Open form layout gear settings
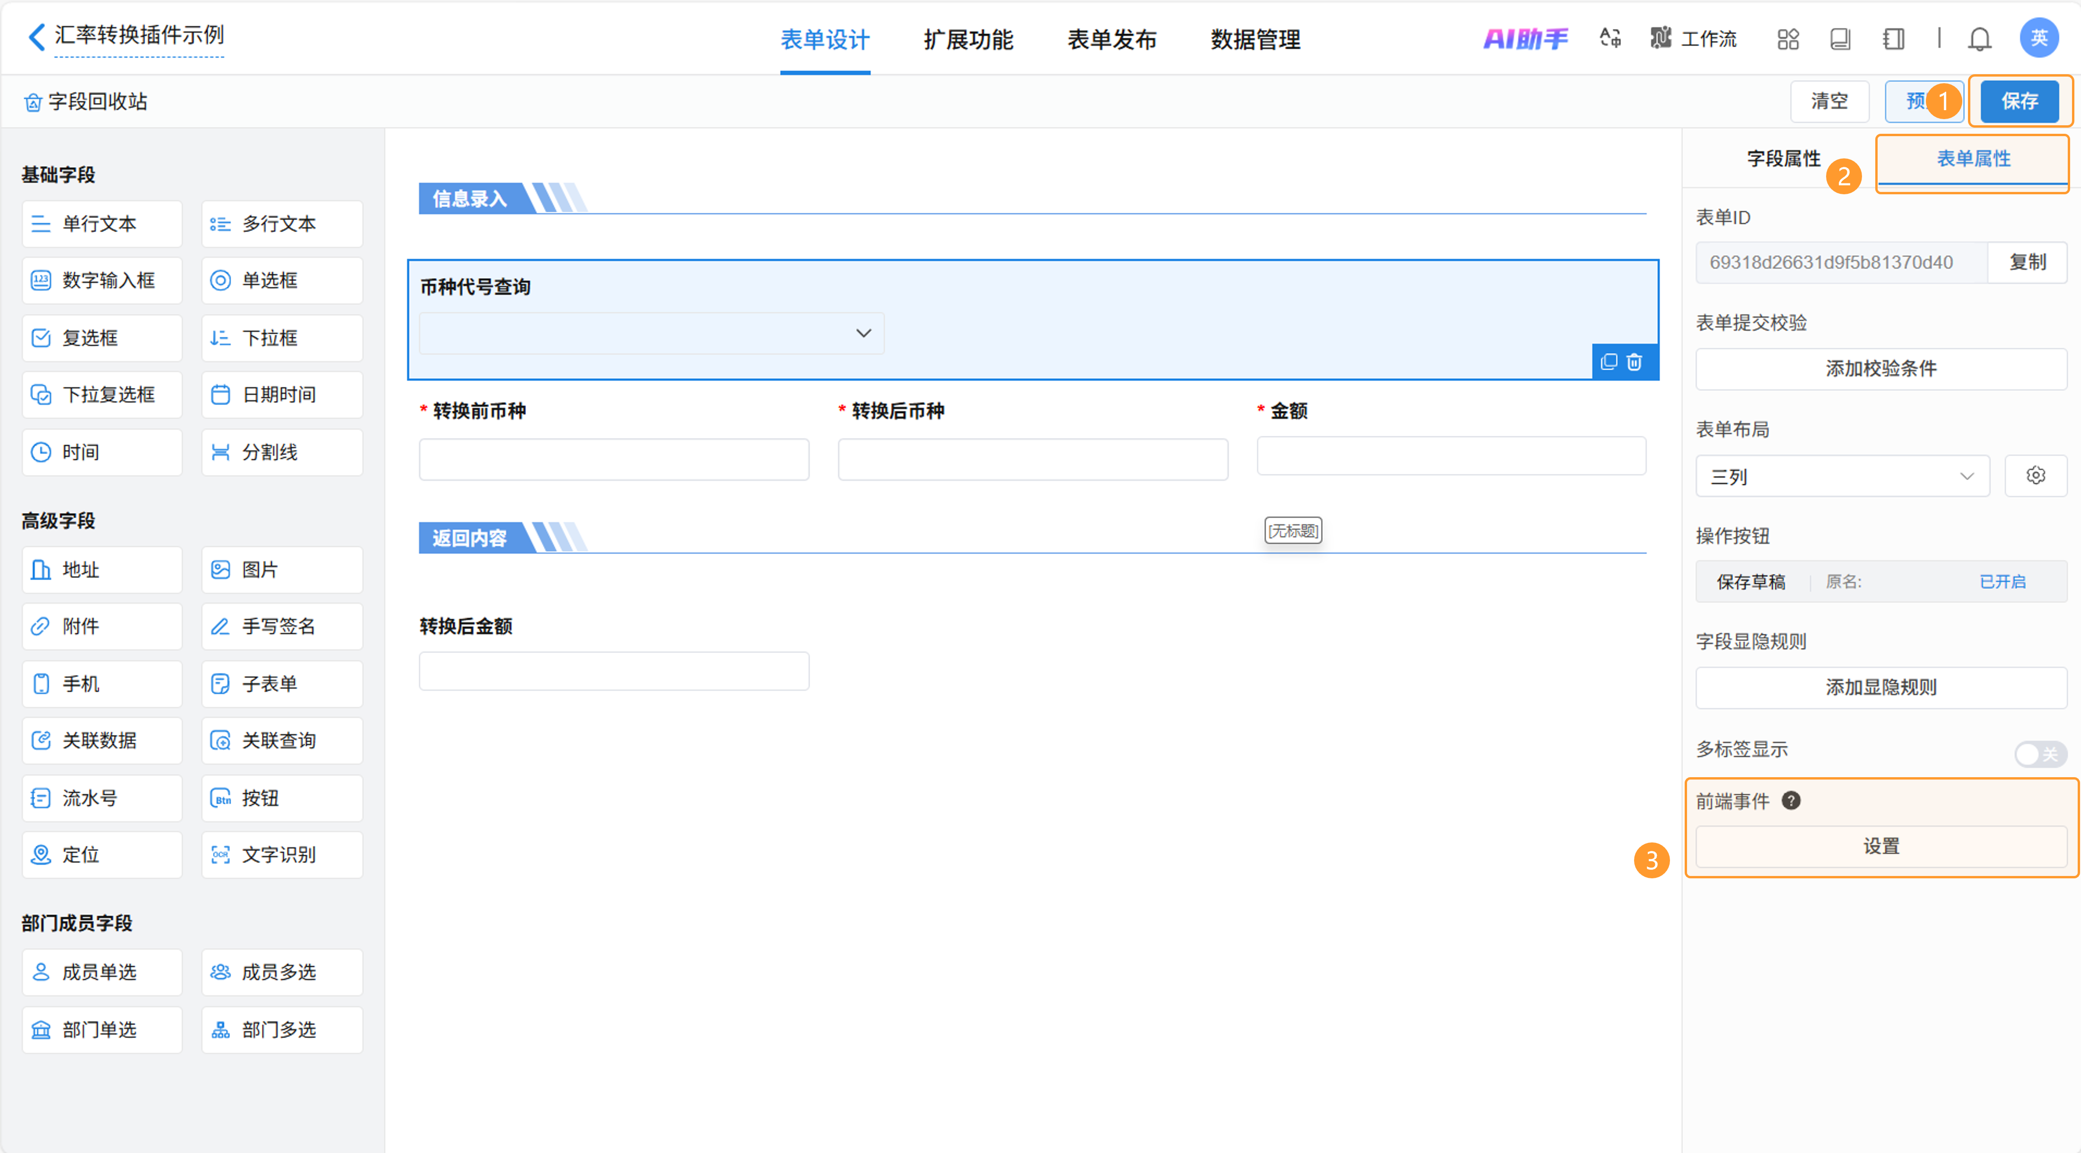2081x1153 pixels. (x=2035, y=476)
